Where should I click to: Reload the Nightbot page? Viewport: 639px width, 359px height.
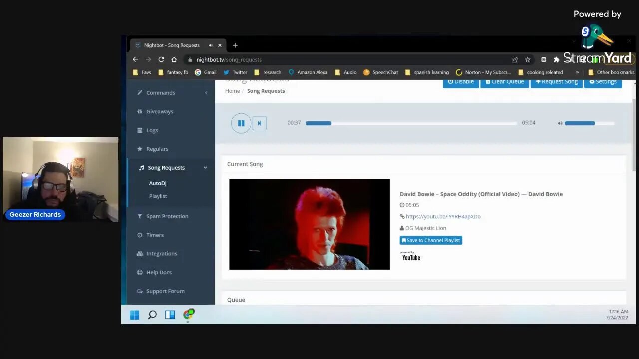161,59
